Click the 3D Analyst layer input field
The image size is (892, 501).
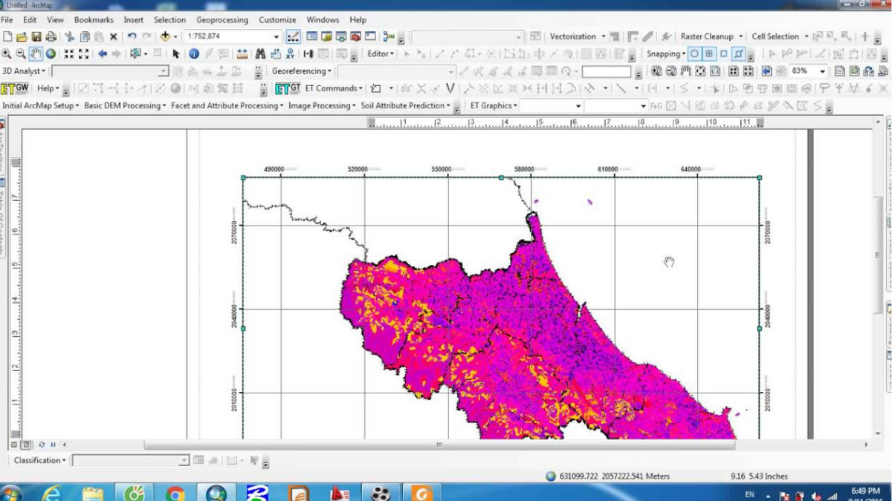coord(110,71)
